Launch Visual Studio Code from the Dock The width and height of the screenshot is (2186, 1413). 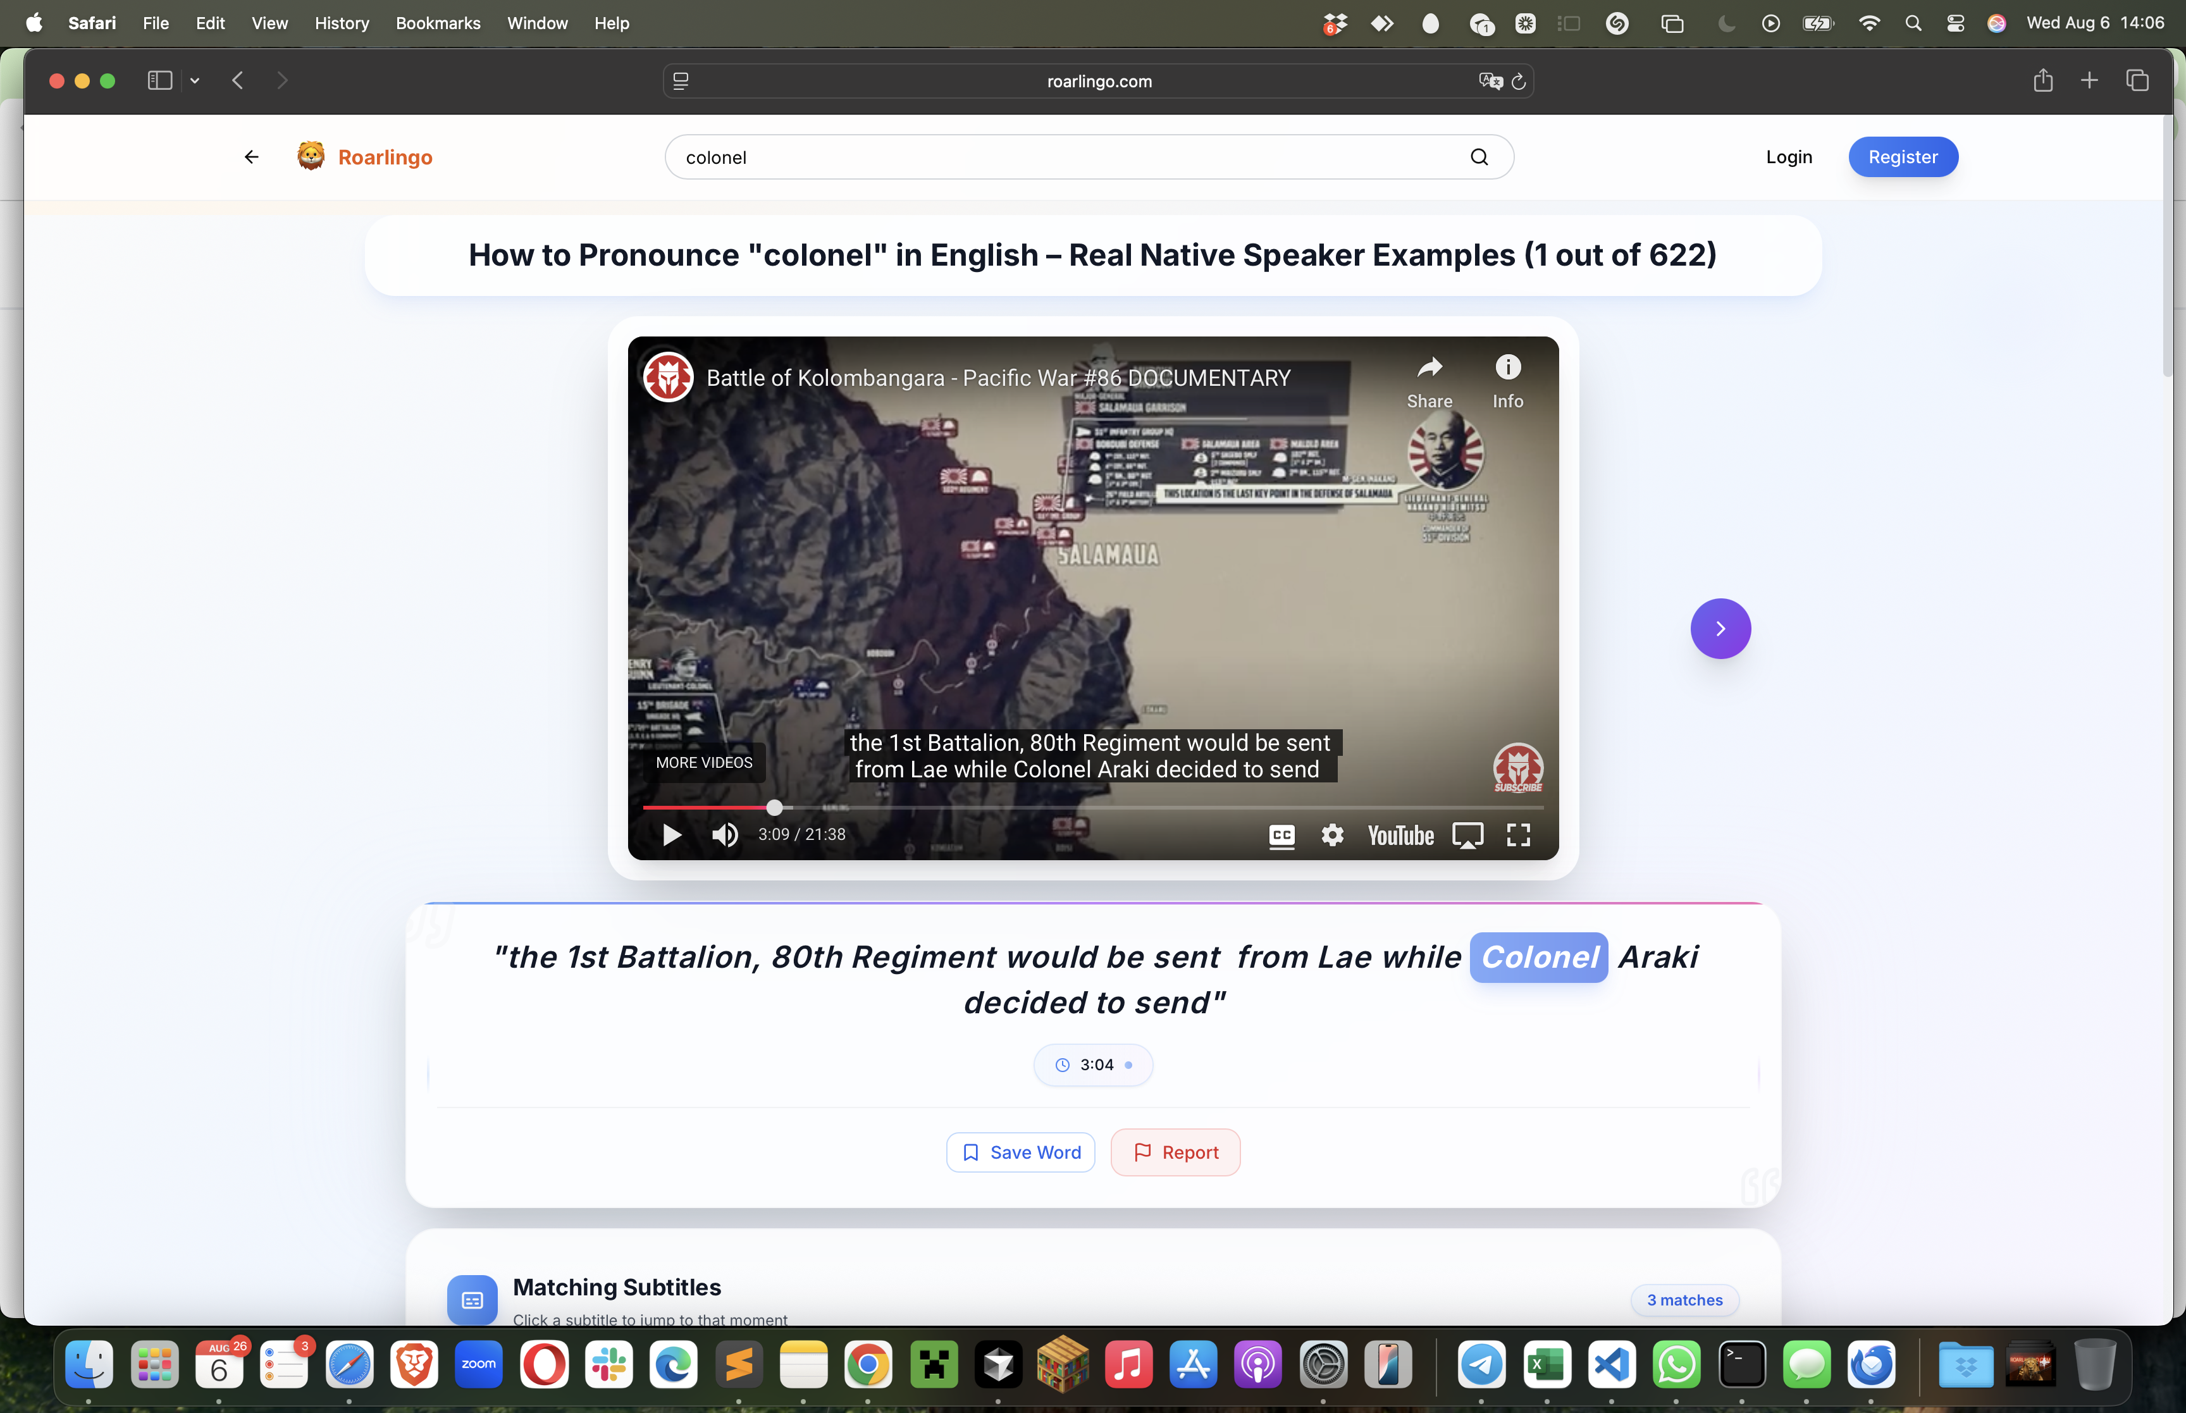1611,1366
